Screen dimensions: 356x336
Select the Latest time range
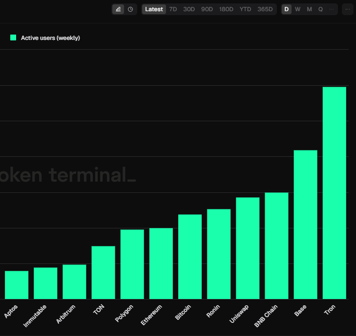[x=154, y=9]
